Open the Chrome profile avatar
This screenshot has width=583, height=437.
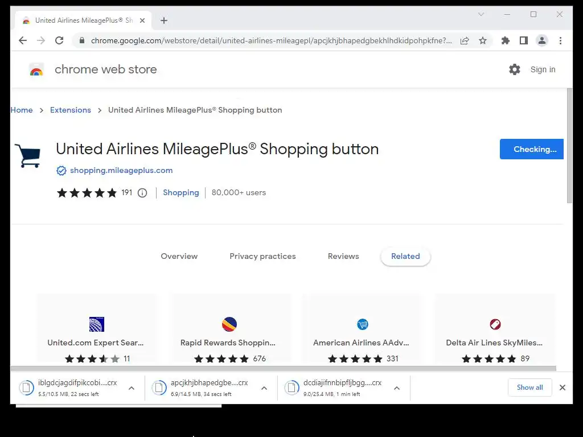pyautogui.click(x=542, y=40)
